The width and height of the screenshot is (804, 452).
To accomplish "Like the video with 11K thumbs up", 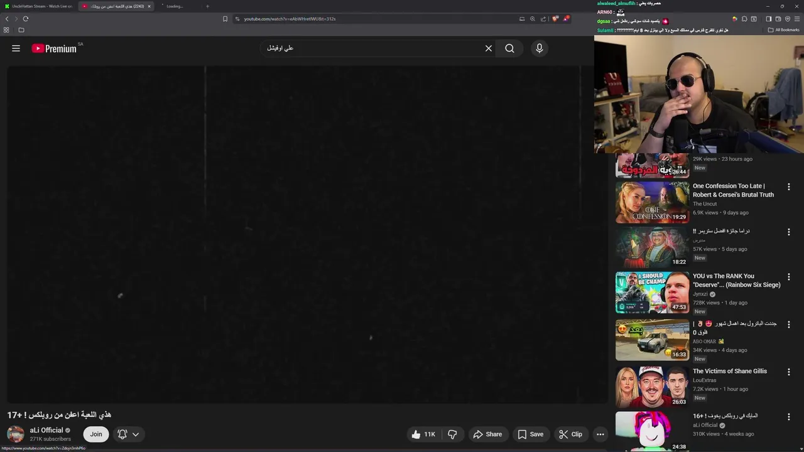I will [x=423, y=434].
